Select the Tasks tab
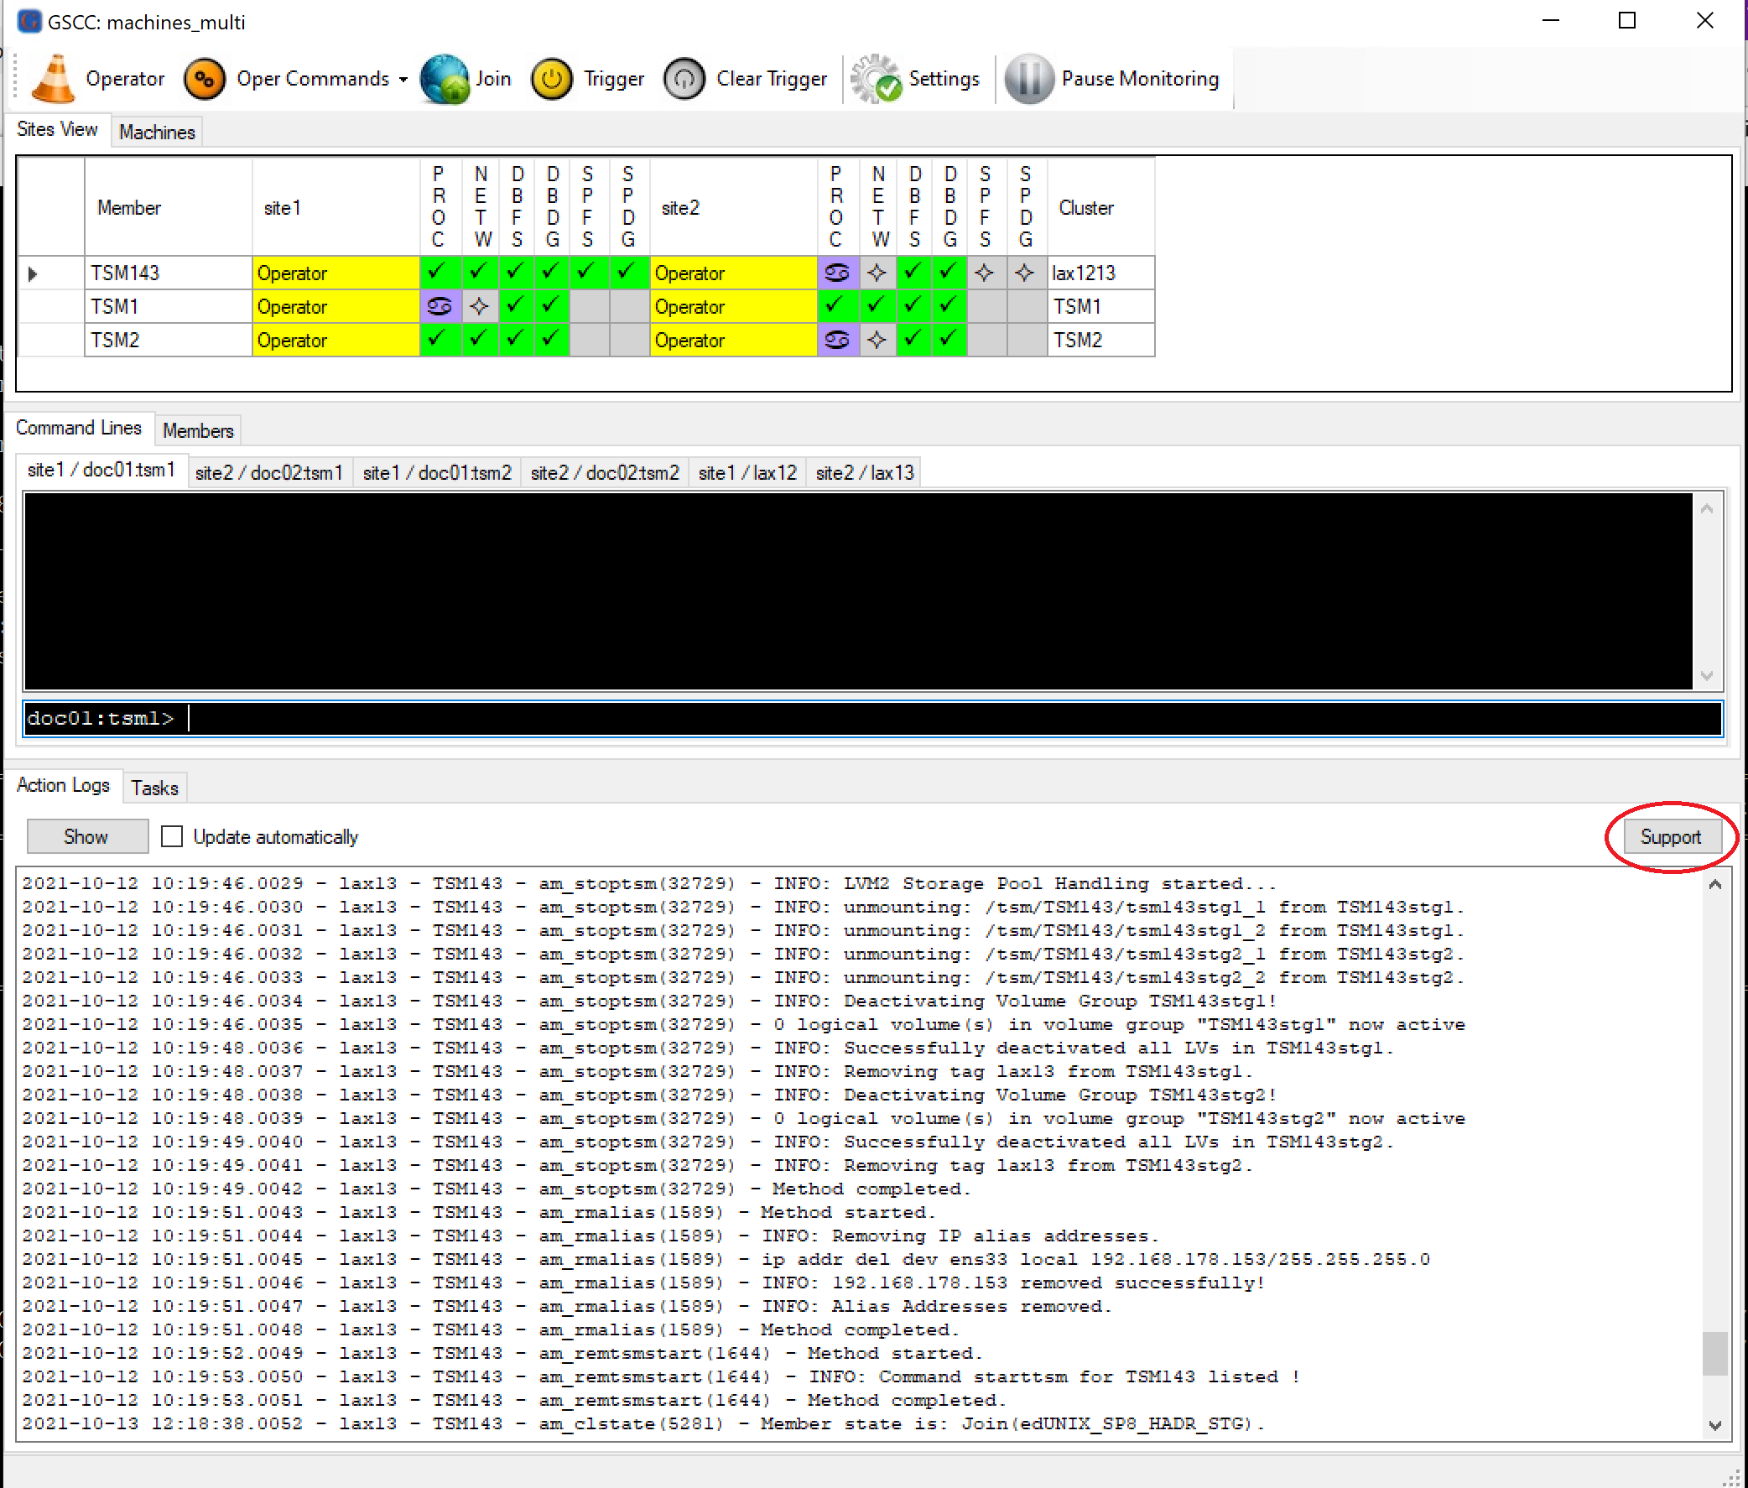Image resolution: width=1748 pixels, height=1488 pixels. [154, 788]
